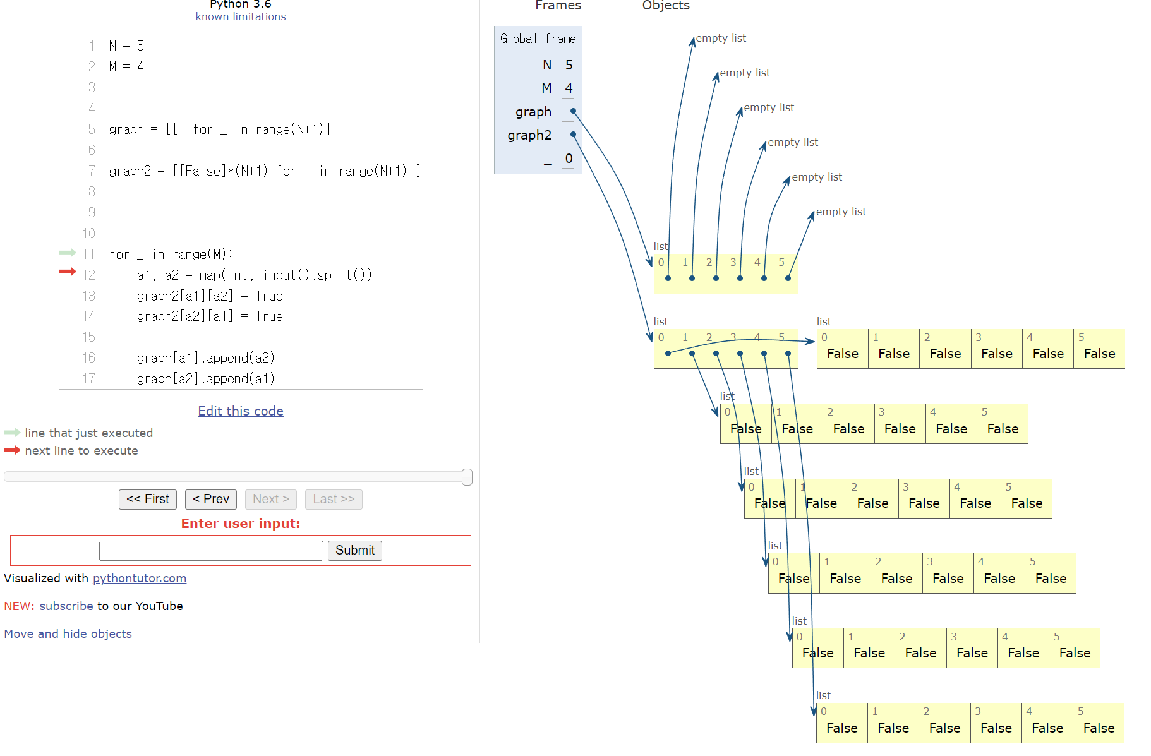Screen dimensions: 1151x756
Task: Step back with the < Prev button
Action: pos(210,499)
